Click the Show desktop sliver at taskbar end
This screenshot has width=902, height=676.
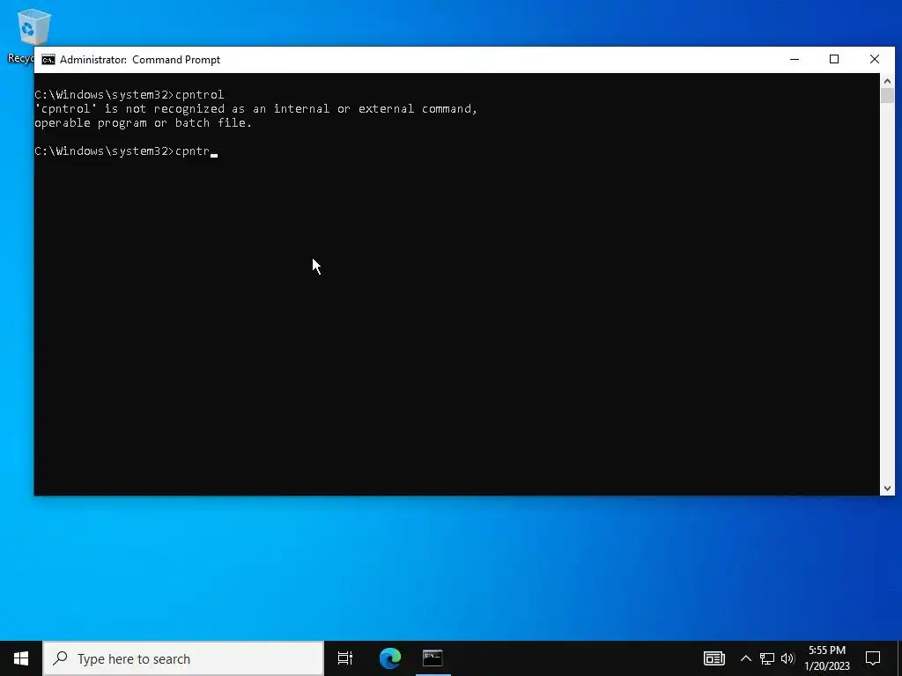coord(899,658)
